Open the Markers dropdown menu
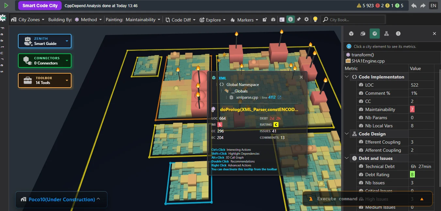 (245, 20)
